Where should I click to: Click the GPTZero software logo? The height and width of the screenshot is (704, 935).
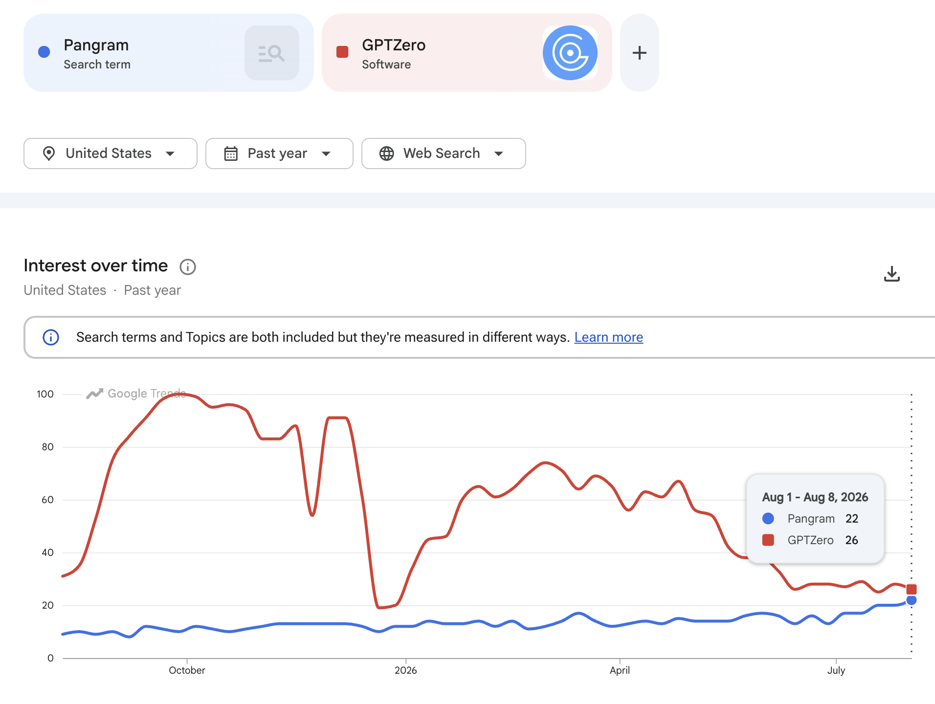[570, 53]
